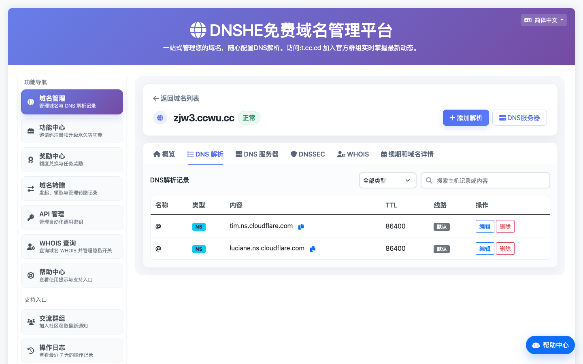583x364 pixels.
Task: Click the lifebuoy icon for 帮助中心
Action: click(31, 275)
